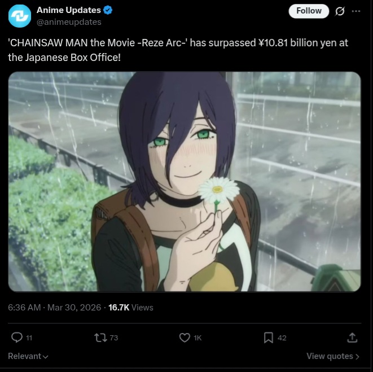Screen dimensions: 373x372
Task: Open the Mar 30, 2026 timestamp
Action: [x=74, y=307]
